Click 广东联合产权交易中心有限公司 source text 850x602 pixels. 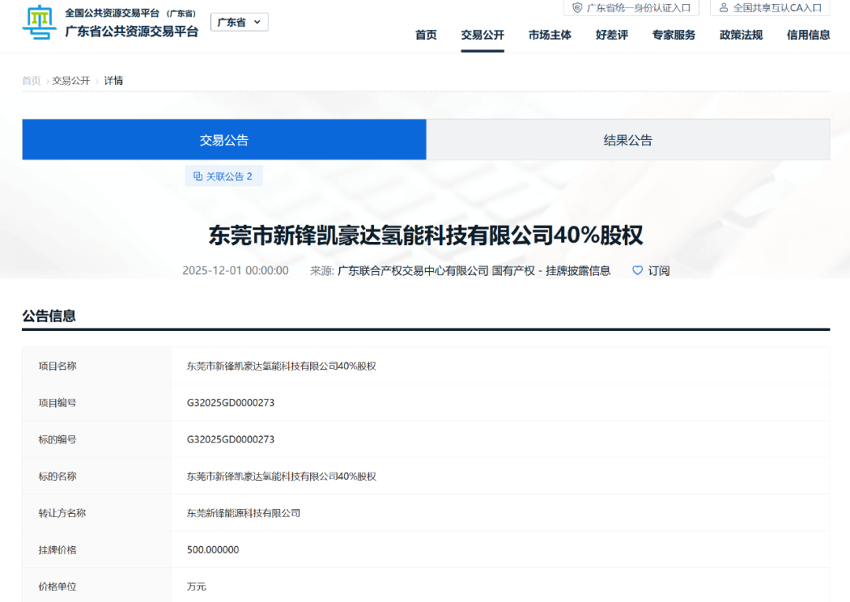point(413,270)
